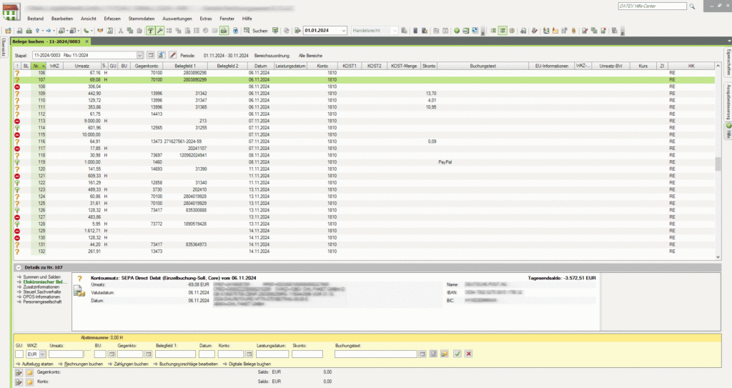Click the Belegfeld 1 input field
The width and height of the screenshot is (732, 388).
tap(176, 354)
